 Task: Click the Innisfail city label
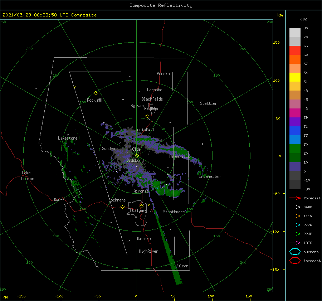145,130
